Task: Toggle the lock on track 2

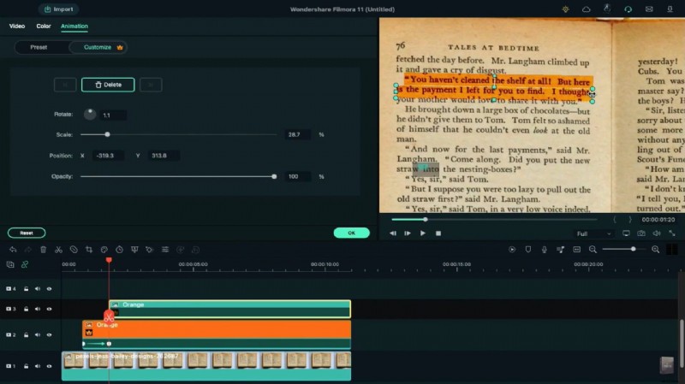Action: [26, 334]
